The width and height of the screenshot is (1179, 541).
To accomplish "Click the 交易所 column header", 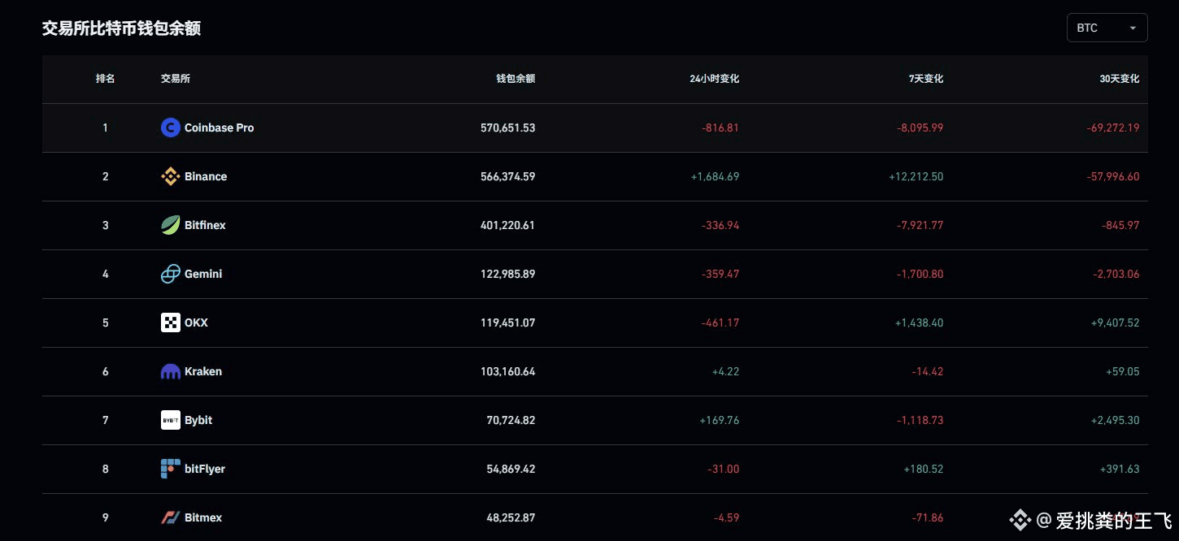I will pos(176,79).
